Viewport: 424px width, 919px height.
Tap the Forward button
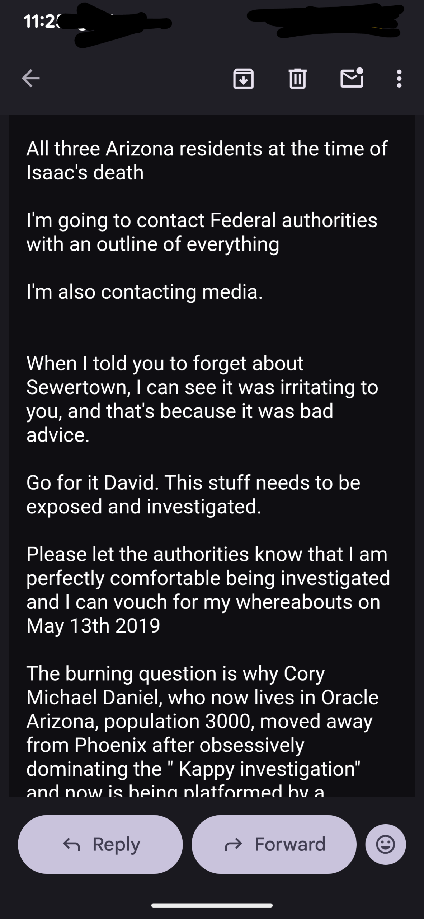pos(274,844)
